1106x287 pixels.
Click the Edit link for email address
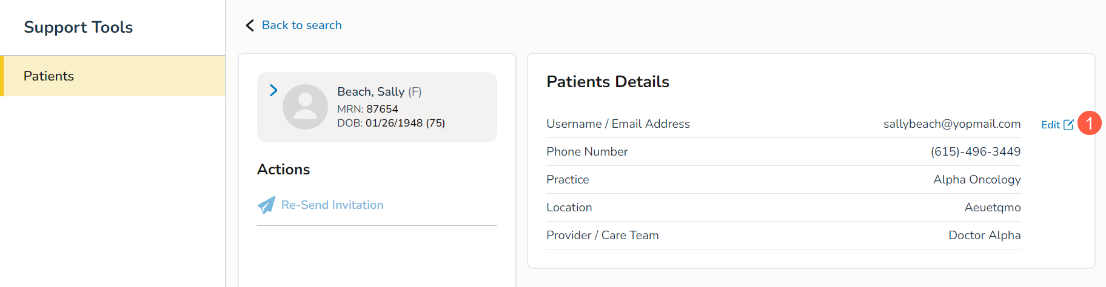pos(1050,125)
